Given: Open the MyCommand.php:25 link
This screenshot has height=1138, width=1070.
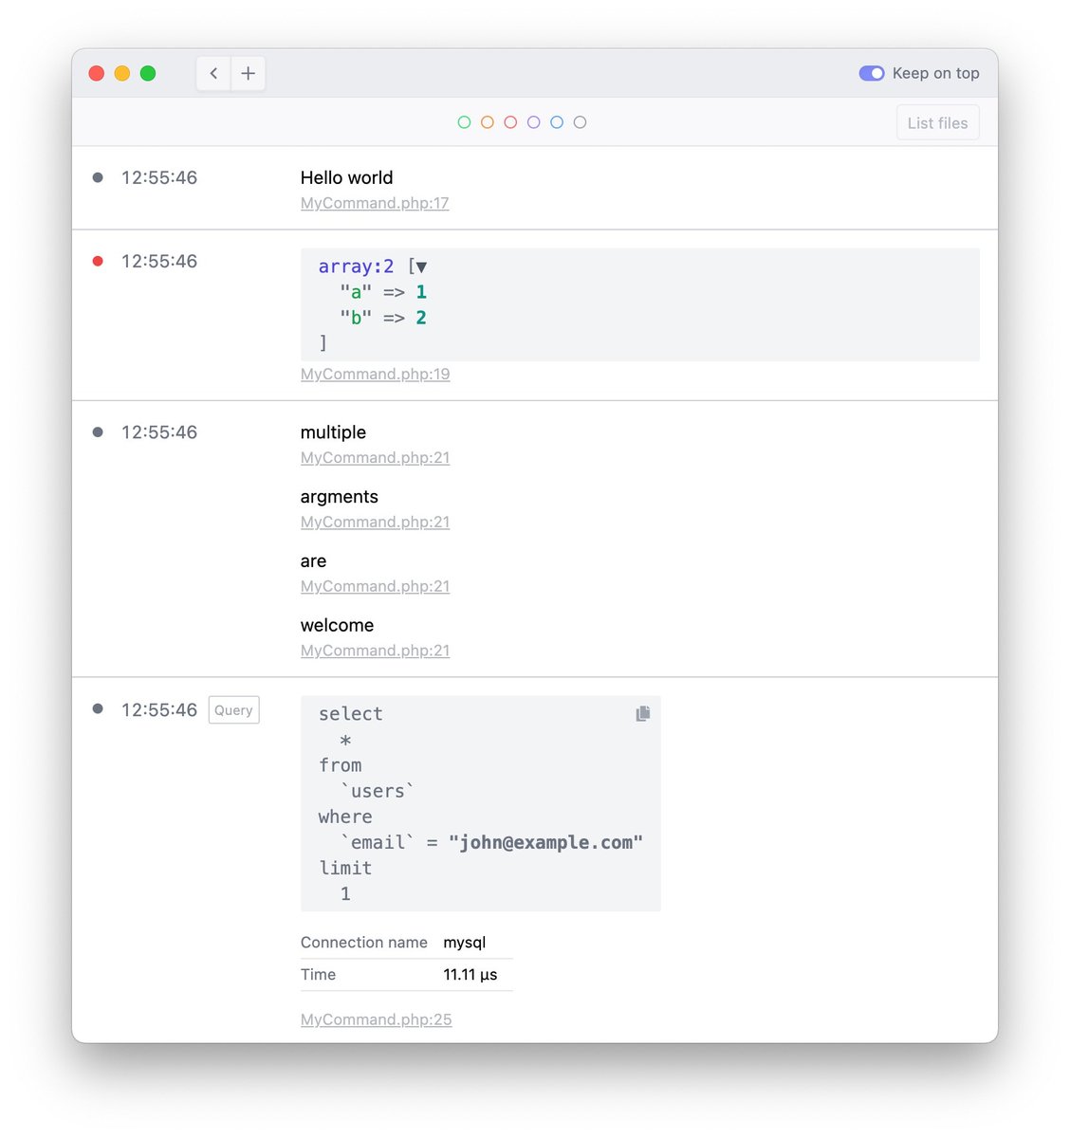Looking at the screenshot, I should (x=376, y=1019).
